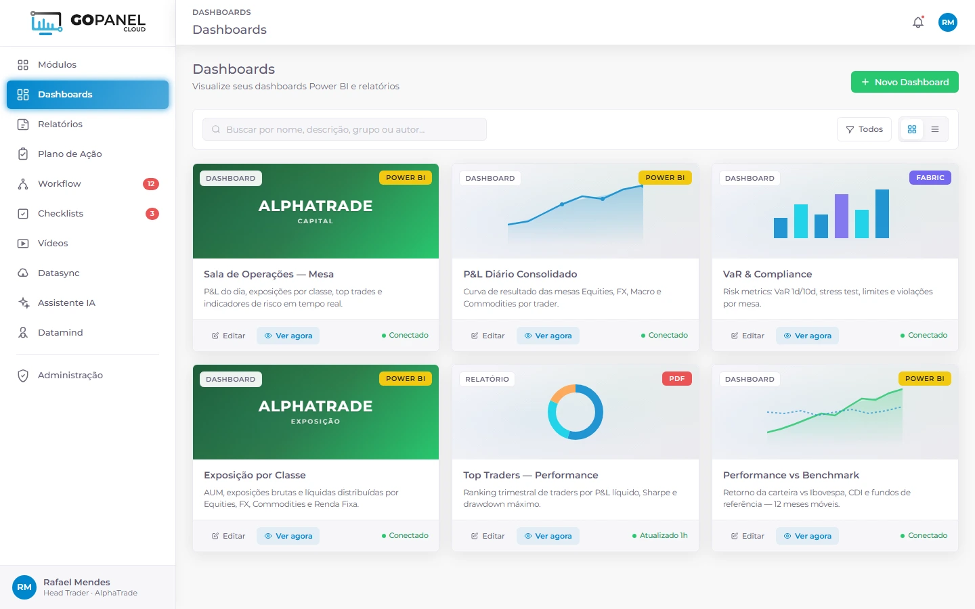Click the Administração shield icon

pos(23,376)
